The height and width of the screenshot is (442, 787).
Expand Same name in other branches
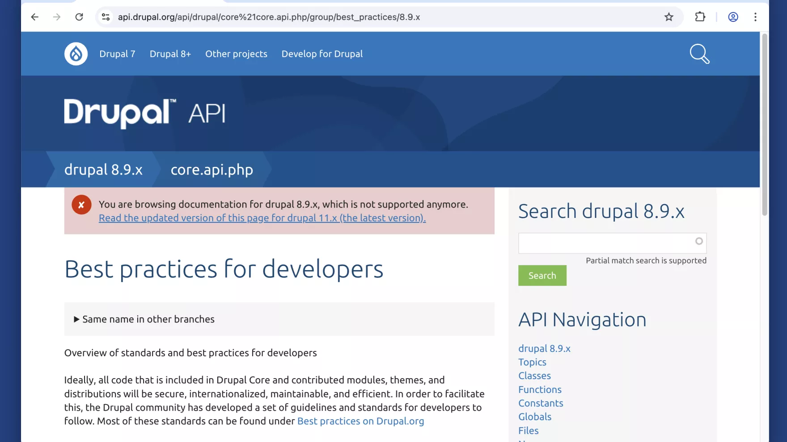coord(144,319)
